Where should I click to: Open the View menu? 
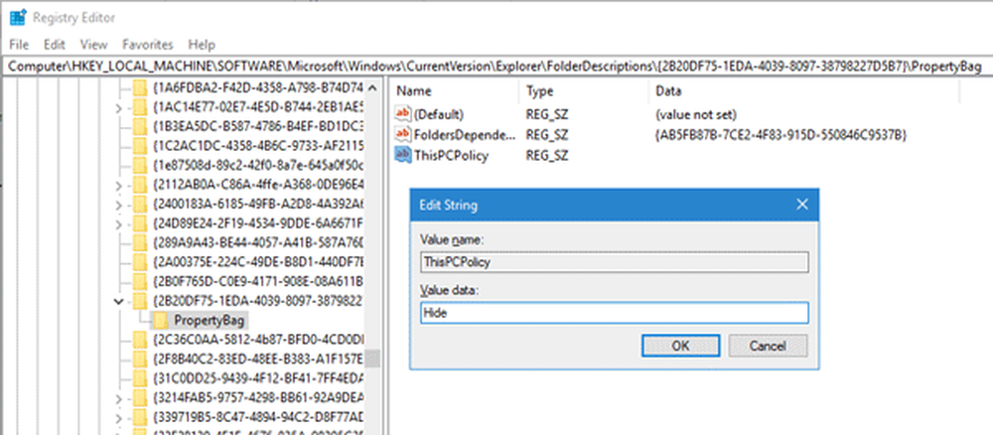pyautogui.click(x=94, y=45)
